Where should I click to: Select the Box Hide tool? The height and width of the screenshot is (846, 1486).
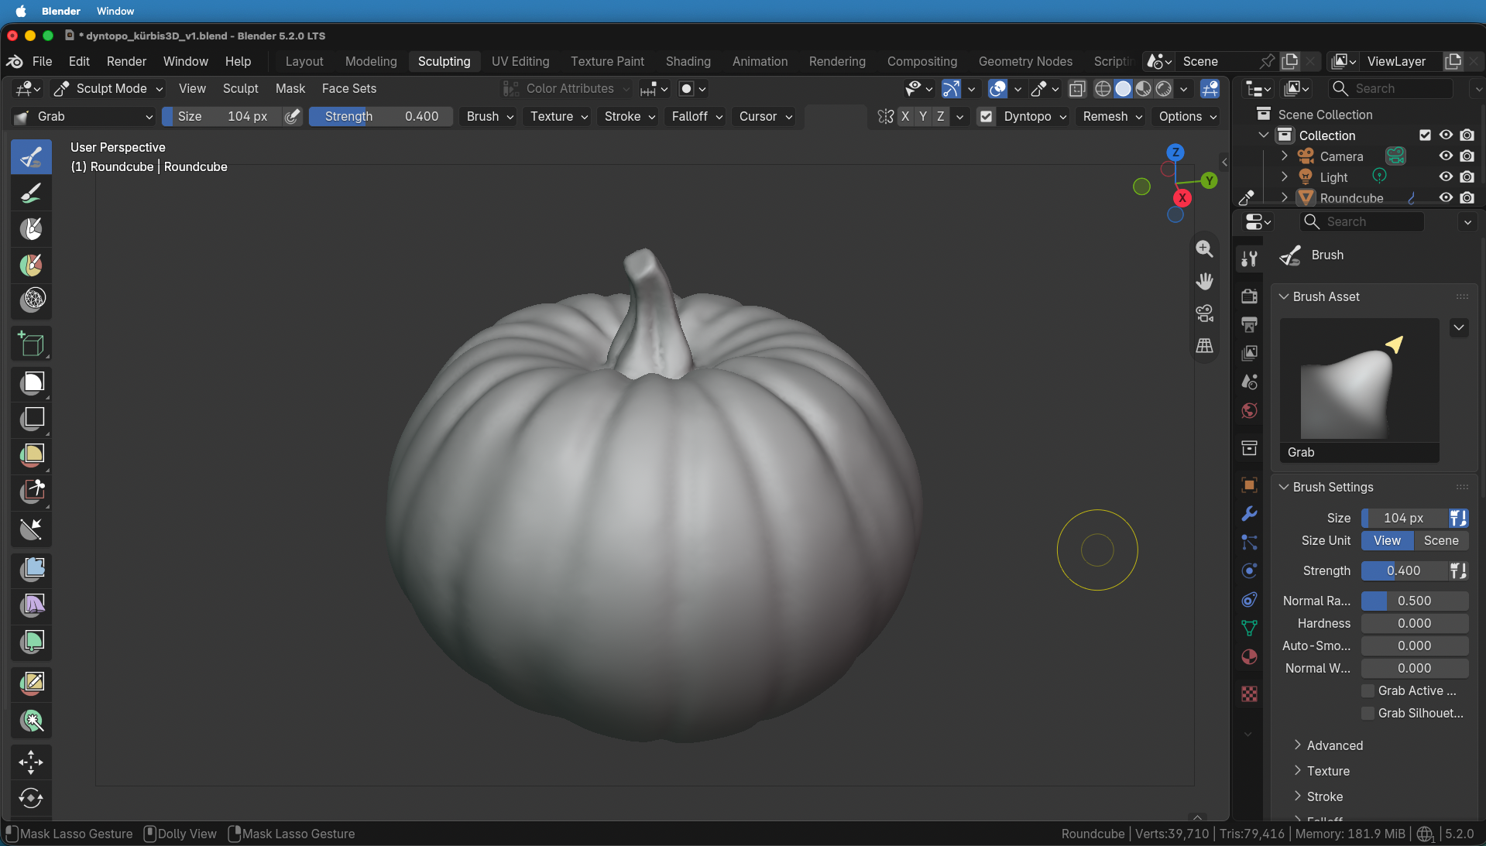click(x=32, y=418)
